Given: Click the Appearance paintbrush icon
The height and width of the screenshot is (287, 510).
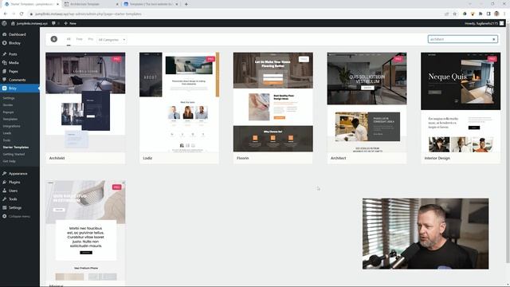Looking at the screenshot, I should pyautogui.click(x=4, y=174).
